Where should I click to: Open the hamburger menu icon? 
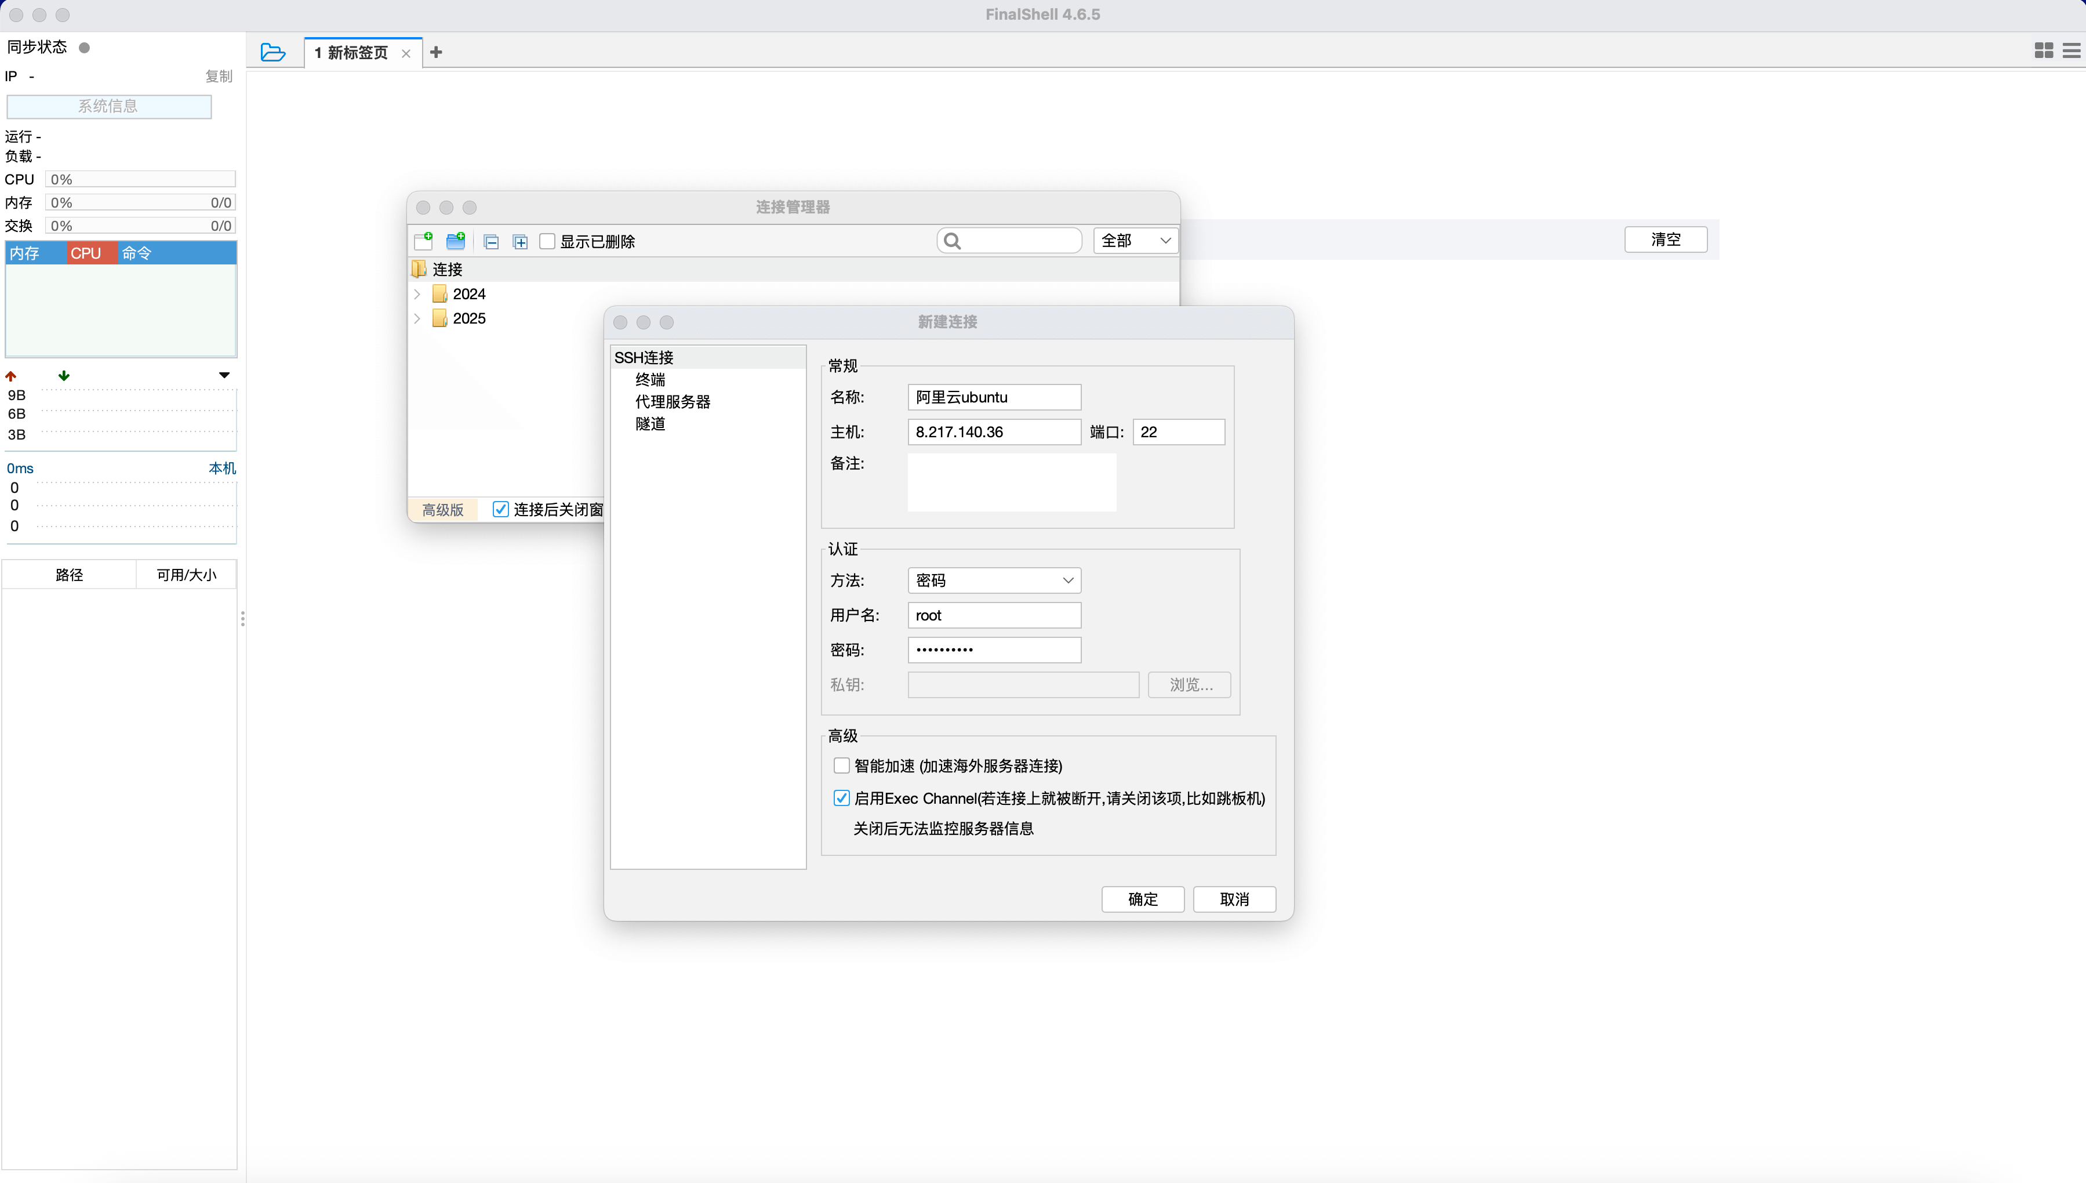click(x=2072, y=51)
